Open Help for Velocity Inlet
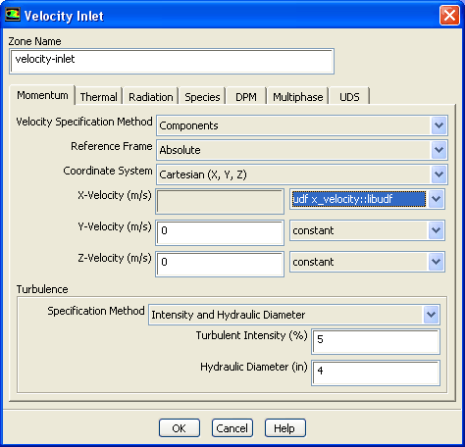This screenshot has width=465, height=447. click(285, 428)
